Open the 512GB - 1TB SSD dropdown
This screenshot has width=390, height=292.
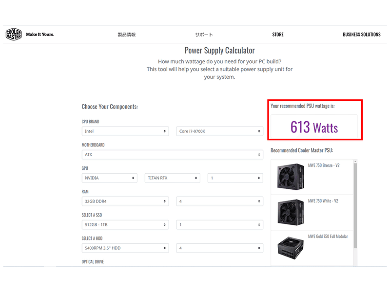[125, 224]
